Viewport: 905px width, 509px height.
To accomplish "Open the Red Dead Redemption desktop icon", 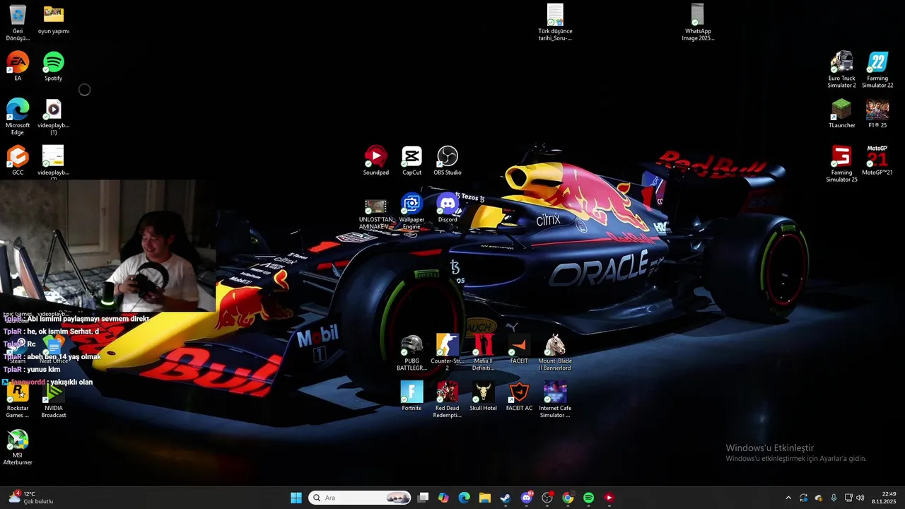I will (x=448, y=399).
